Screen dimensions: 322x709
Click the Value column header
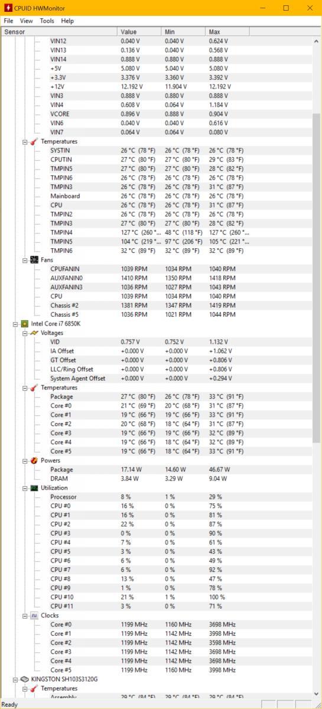(139, 31)
